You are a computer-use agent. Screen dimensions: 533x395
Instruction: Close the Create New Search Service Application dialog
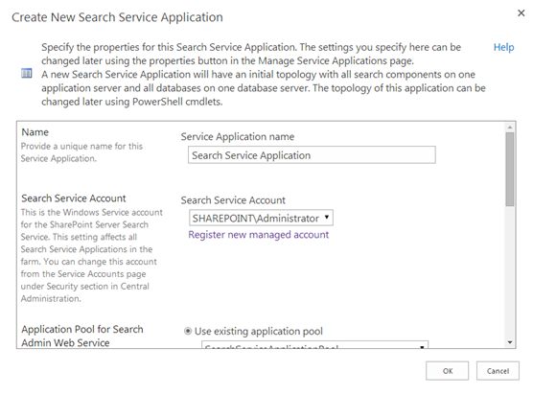[x=521, y=13]
